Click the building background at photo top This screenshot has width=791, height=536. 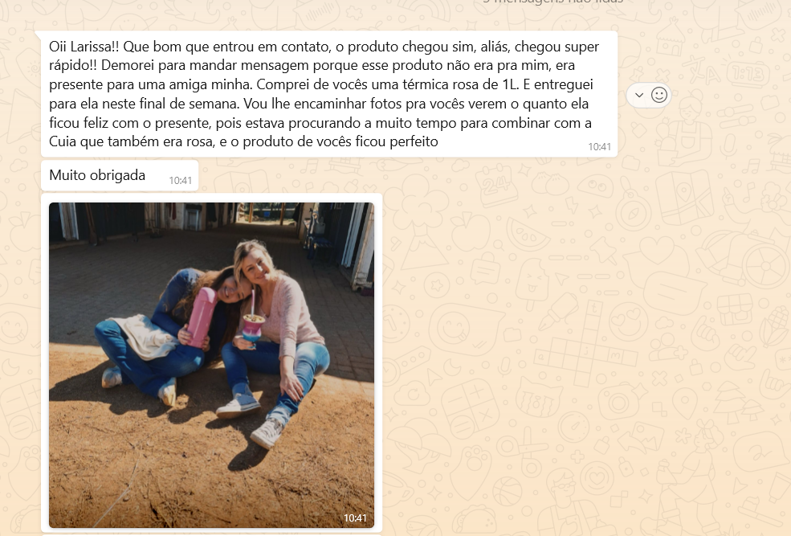pyautogui.click(x=211, y=219)
